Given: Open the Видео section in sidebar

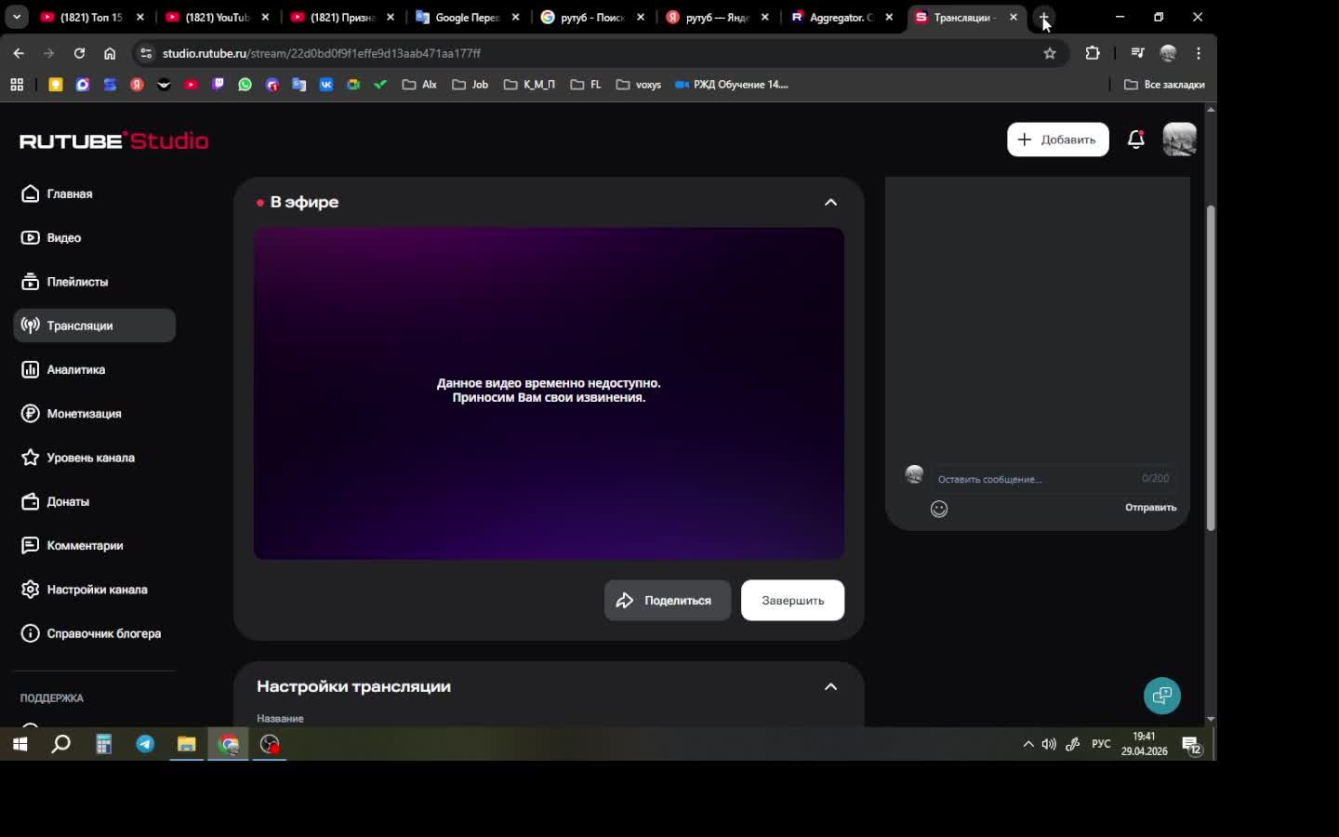Looking at the screenshot, I should point(51,238).
